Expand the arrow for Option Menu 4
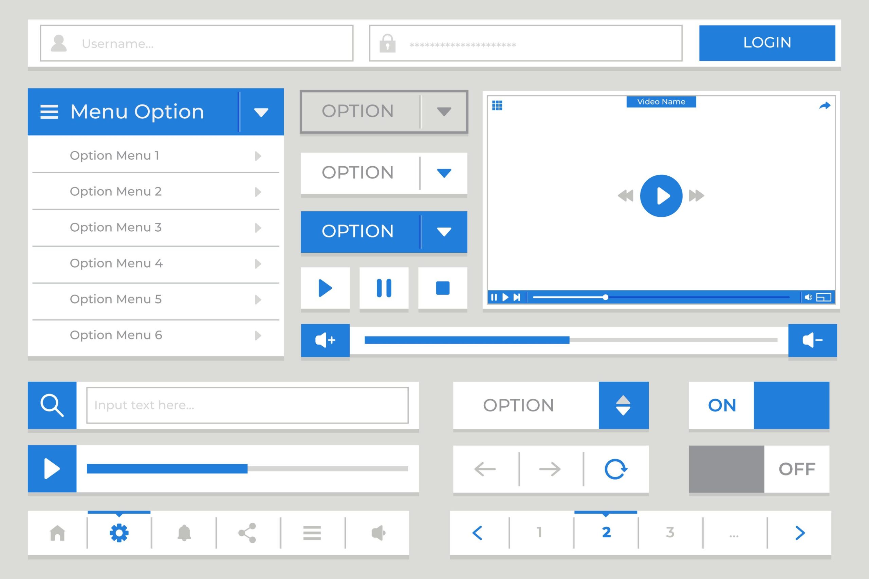Viewport: 869px width, 579px height. point(258,264)
